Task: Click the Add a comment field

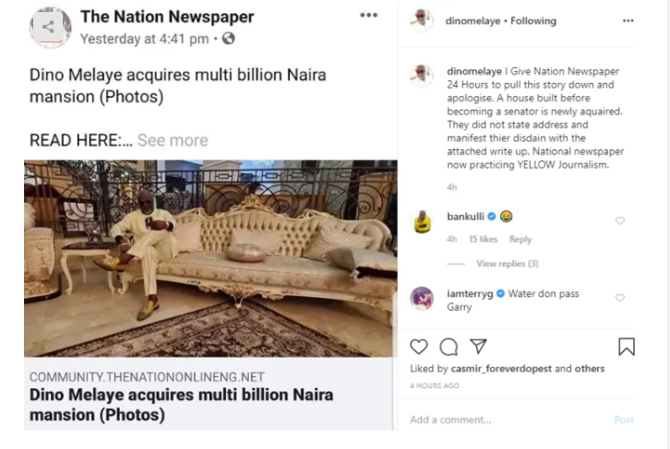Action: point(498,419)
